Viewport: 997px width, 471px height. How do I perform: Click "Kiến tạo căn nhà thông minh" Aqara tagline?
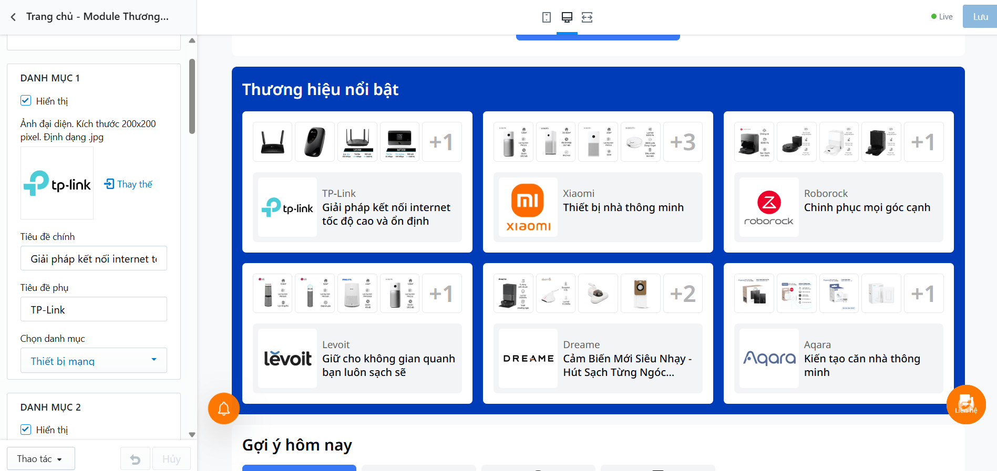[862, 365]
